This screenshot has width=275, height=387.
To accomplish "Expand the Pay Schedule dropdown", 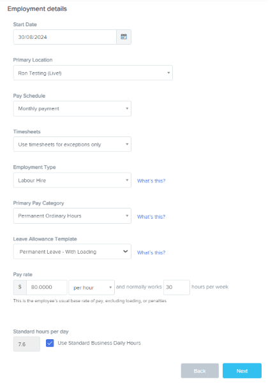I will click(x=72, y=108).
